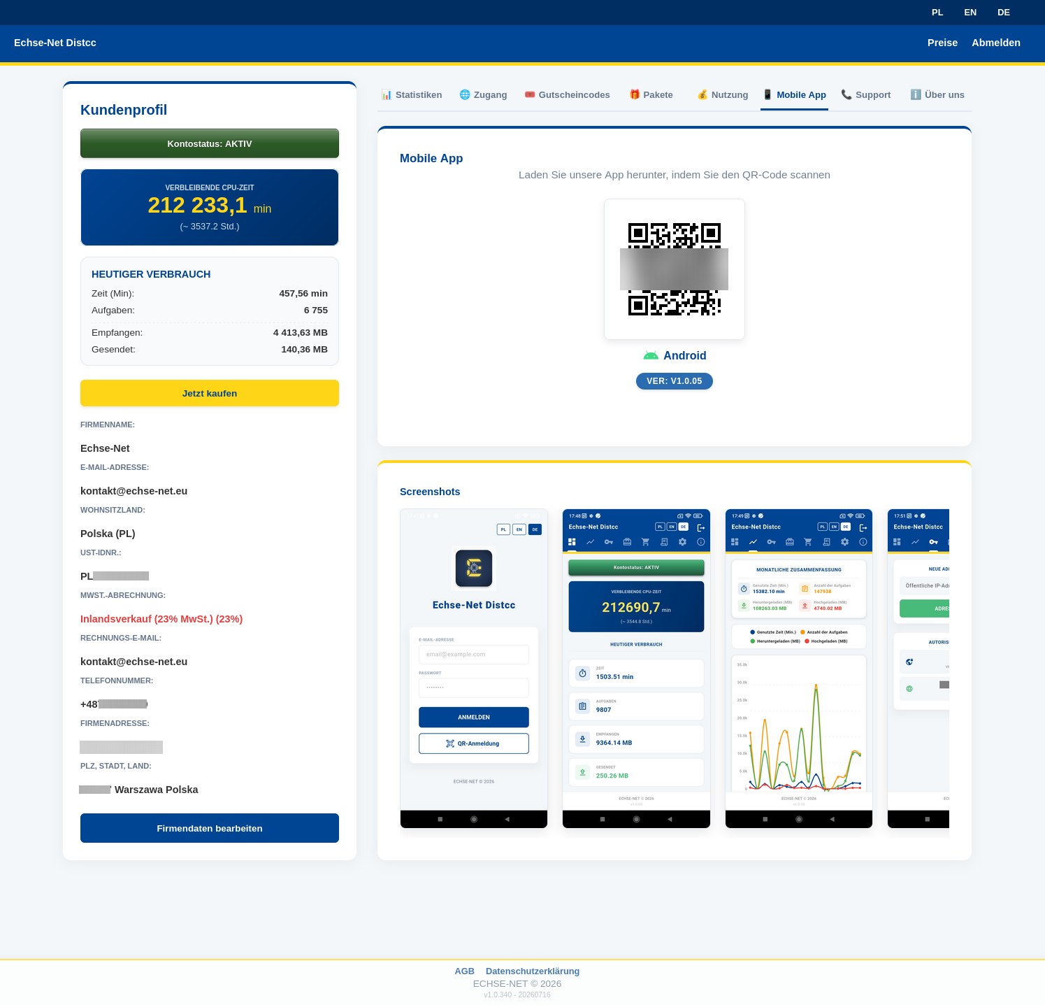Click the Warszawa Polska address text
1045x1005 pixels.
[157, 790]
